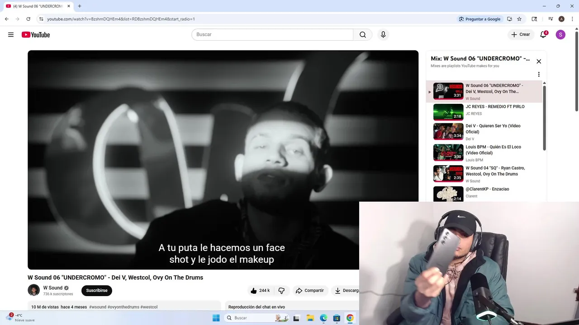
Task: Open Chrome from taskbar
Action: coord(350,318)
